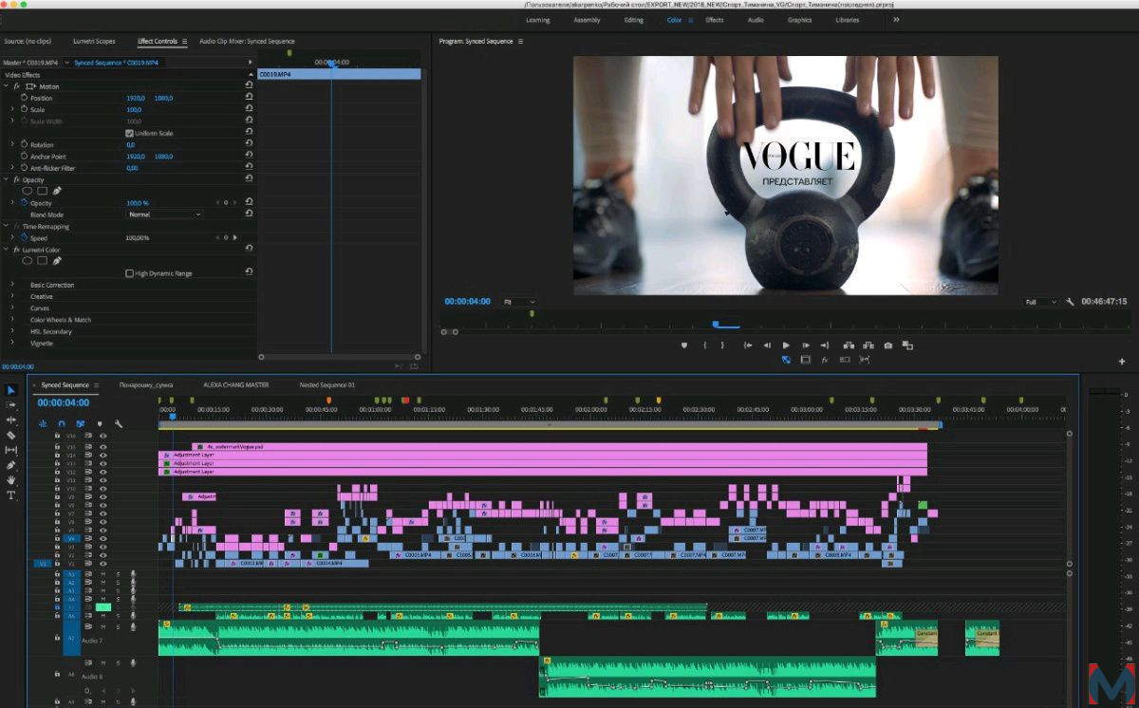The width and height of the screenshot is (1139, 708).
Task: Show more workspaces overflow chevron
Action: coord(896,19)
